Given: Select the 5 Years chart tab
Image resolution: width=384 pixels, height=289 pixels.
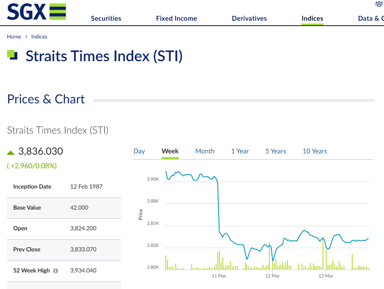Looking at the screenshot, I should pyautogui.click(x=276, y=151).
